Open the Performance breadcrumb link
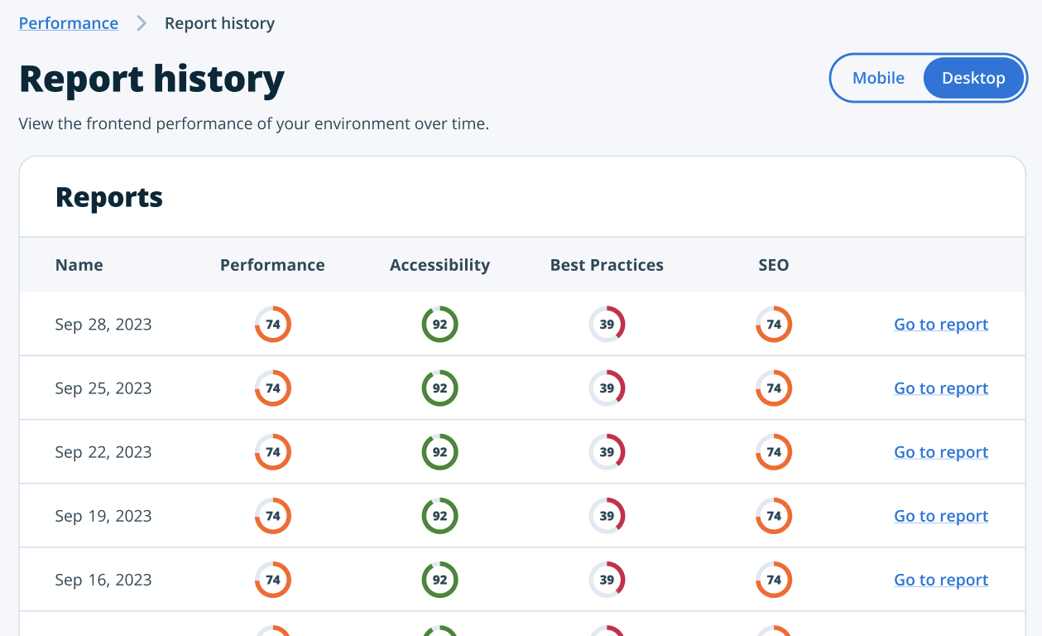 (68, 23)
